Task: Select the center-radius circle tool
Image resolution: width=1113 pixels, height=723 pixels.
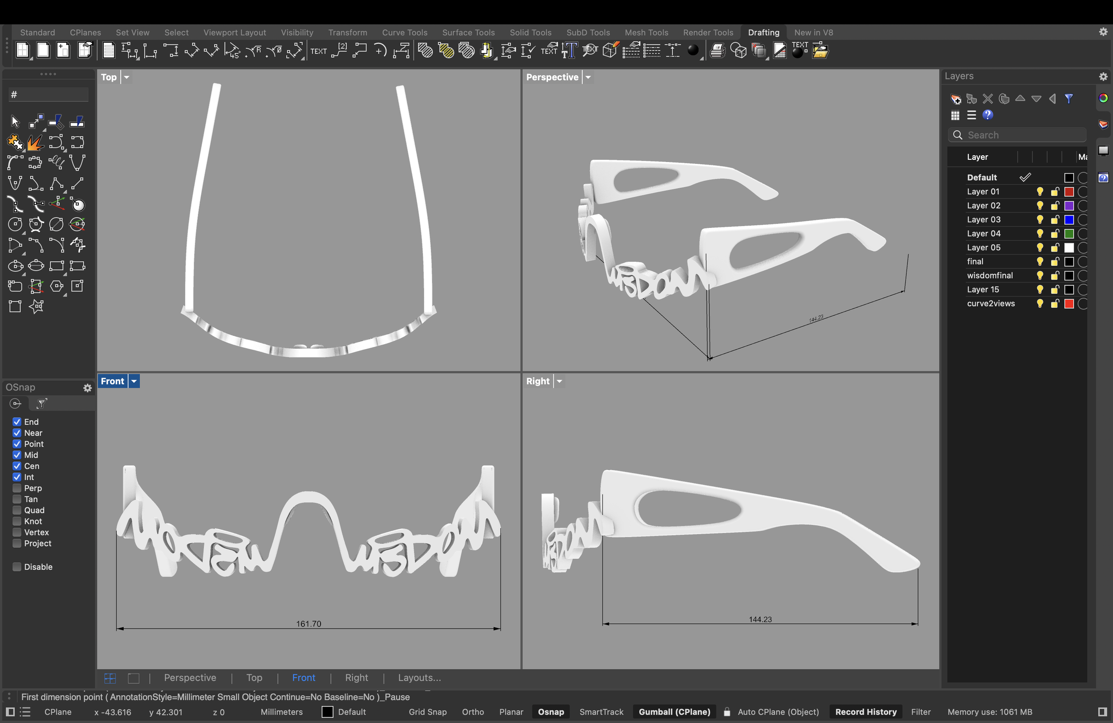Action: pos(15,224)
